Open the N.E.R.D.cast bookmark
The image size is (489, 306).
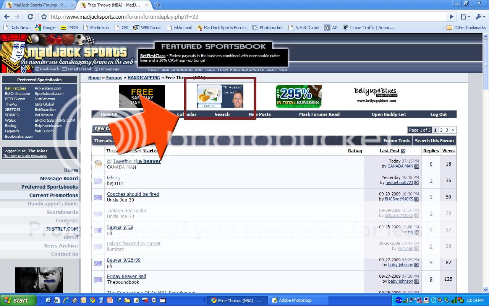coord(304,28)
